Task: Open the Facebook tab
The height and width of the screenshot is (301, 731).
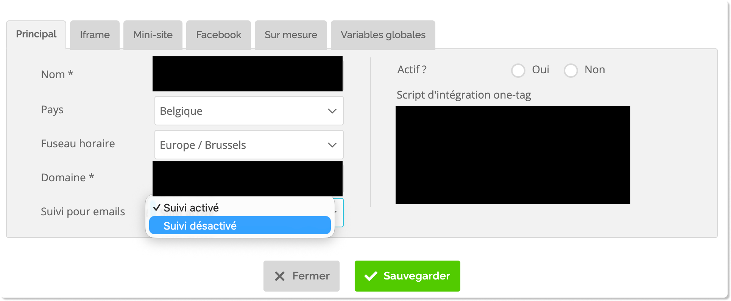Action: [x=218, y=35]
